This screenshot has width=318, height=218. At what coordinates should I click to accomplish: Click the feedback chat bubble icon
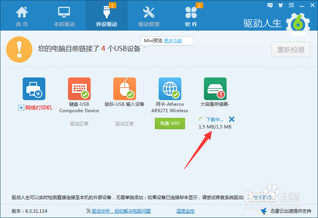(x=270, y=5)
